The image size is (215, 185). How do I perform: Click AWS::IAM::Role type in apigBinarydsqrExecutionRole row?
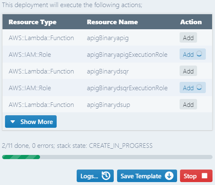point(30,88)
